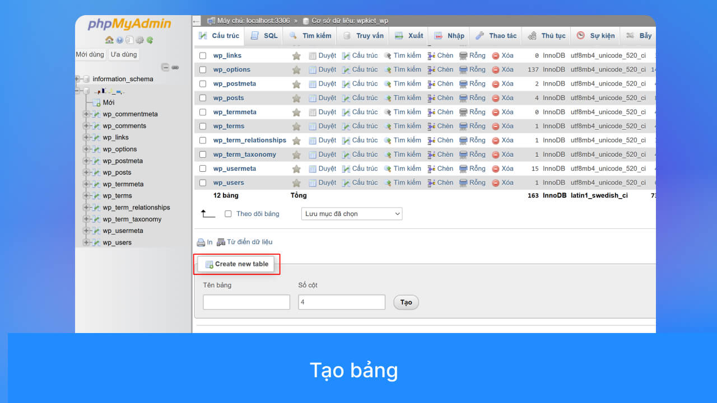The image size is (717, 403).
Task: Expand wp_postmeta in navigation tree
Action: pyautogui.click(x=86, y=161)
